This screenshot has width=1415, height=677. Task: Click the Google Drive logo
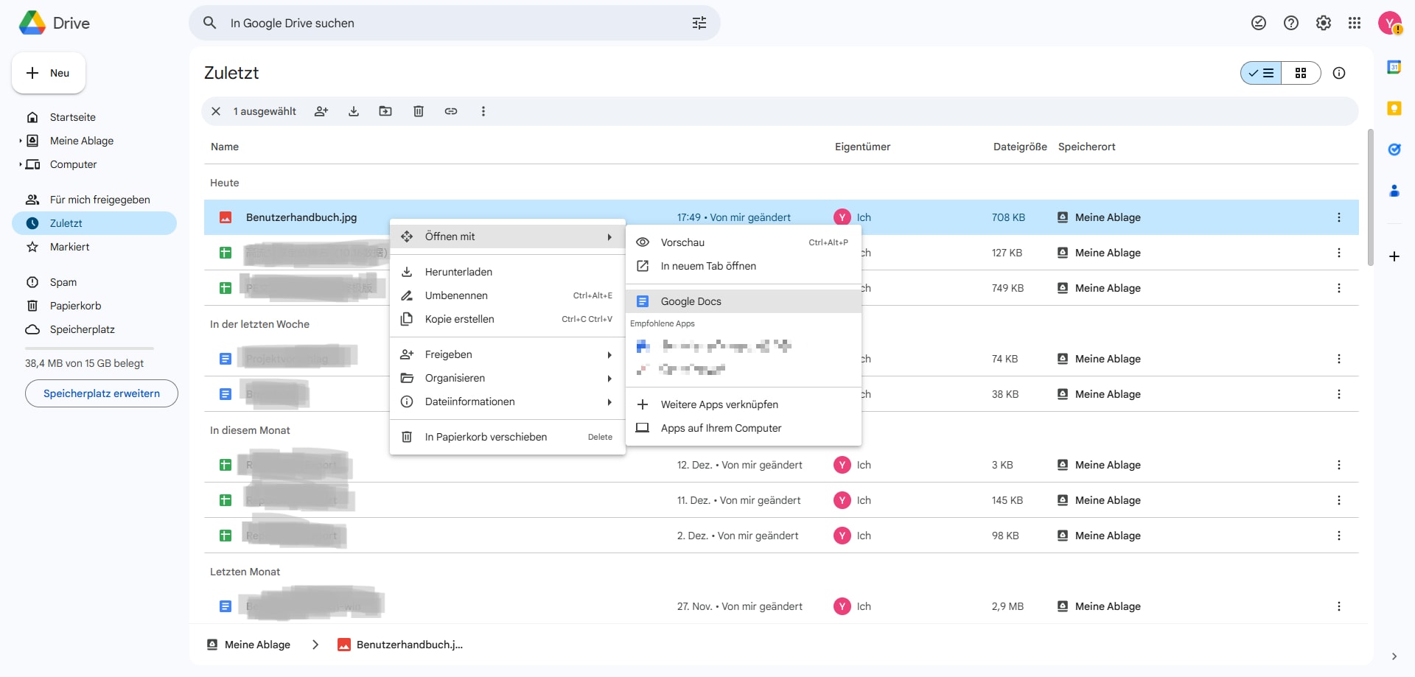[32, 23]
